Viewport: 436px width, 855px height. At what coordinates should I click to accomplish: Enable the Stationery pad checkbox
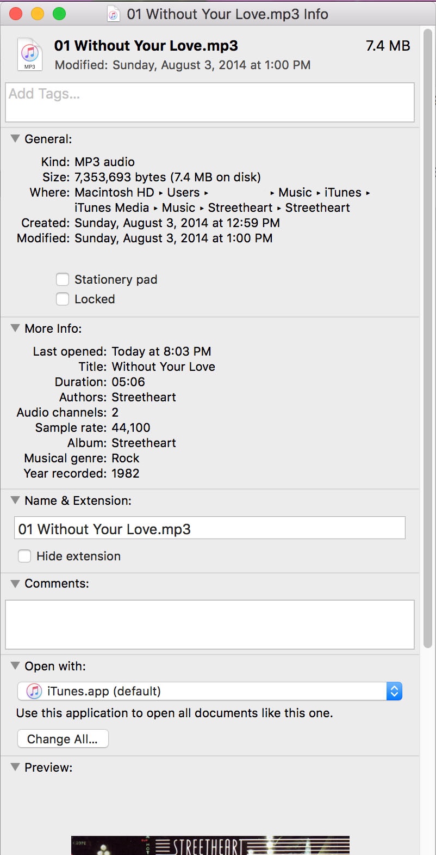(63, 279)
